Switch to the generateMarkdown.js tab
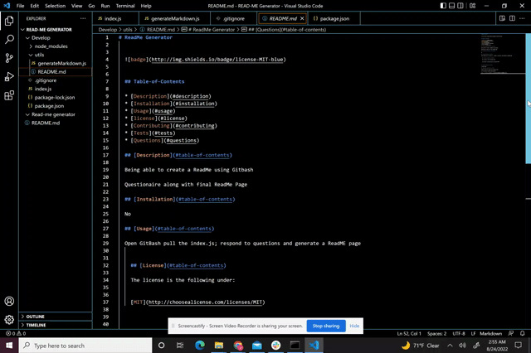 tap(174, 18)
